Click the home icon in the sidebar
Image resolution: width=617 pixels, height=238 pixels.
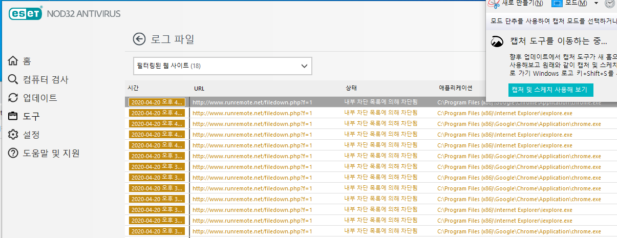point(13,61)
